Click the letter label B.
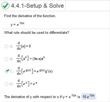Image resolution: width=110 pixels, height=102 pixels. tap(11, 59)
